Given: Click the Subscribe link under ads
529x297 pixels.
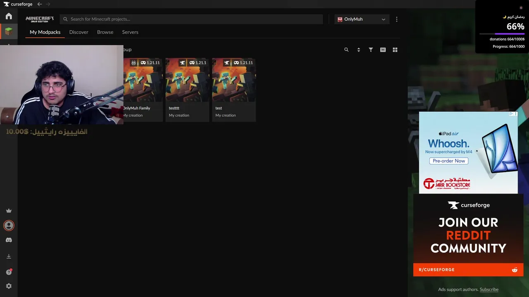Looking at the screenshot, I should [489, 290].
